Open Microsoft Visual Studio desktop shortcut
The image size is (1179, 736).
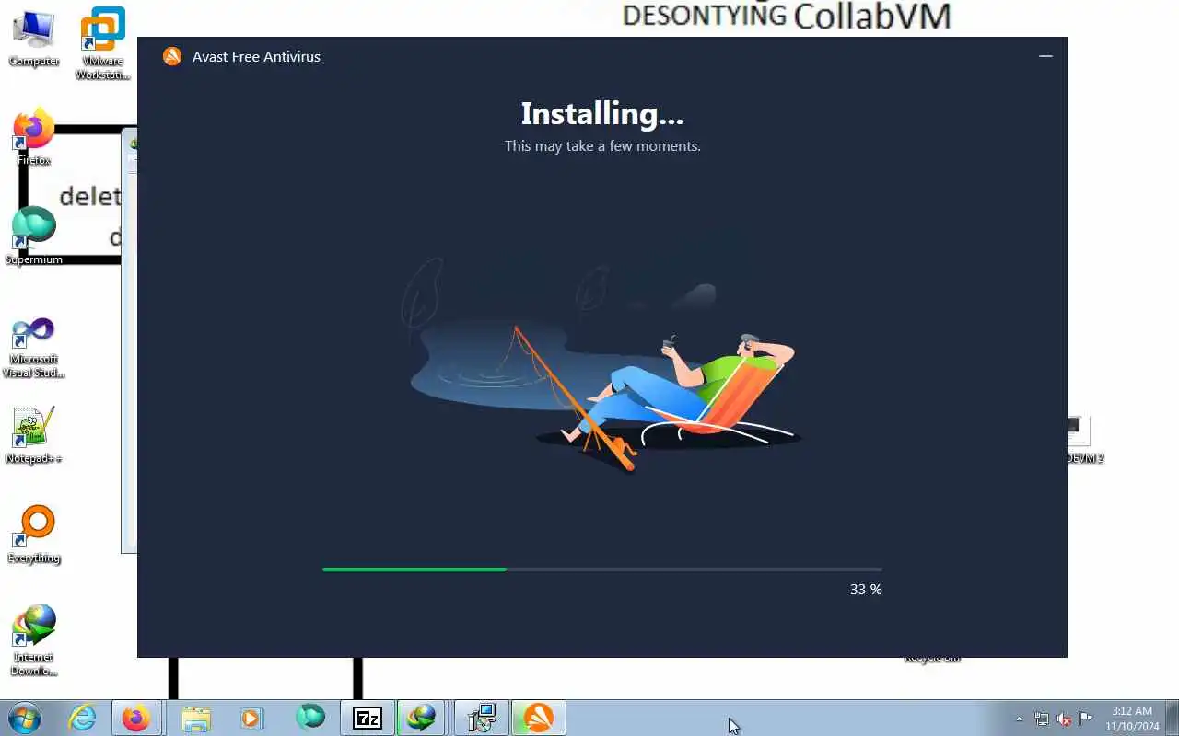coord(34,347)
